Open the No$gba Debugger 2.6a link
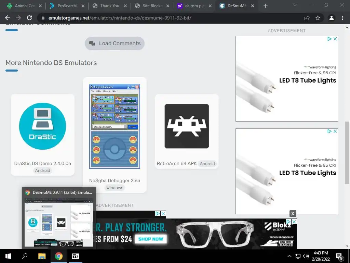The width and height of the screenshot is (350, 263). tap(115, 180)
